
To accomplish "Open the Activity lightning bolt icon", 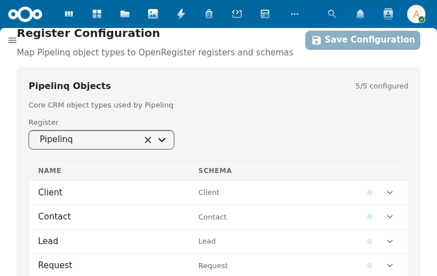I will pyautogui.click(x=181, y=14).
